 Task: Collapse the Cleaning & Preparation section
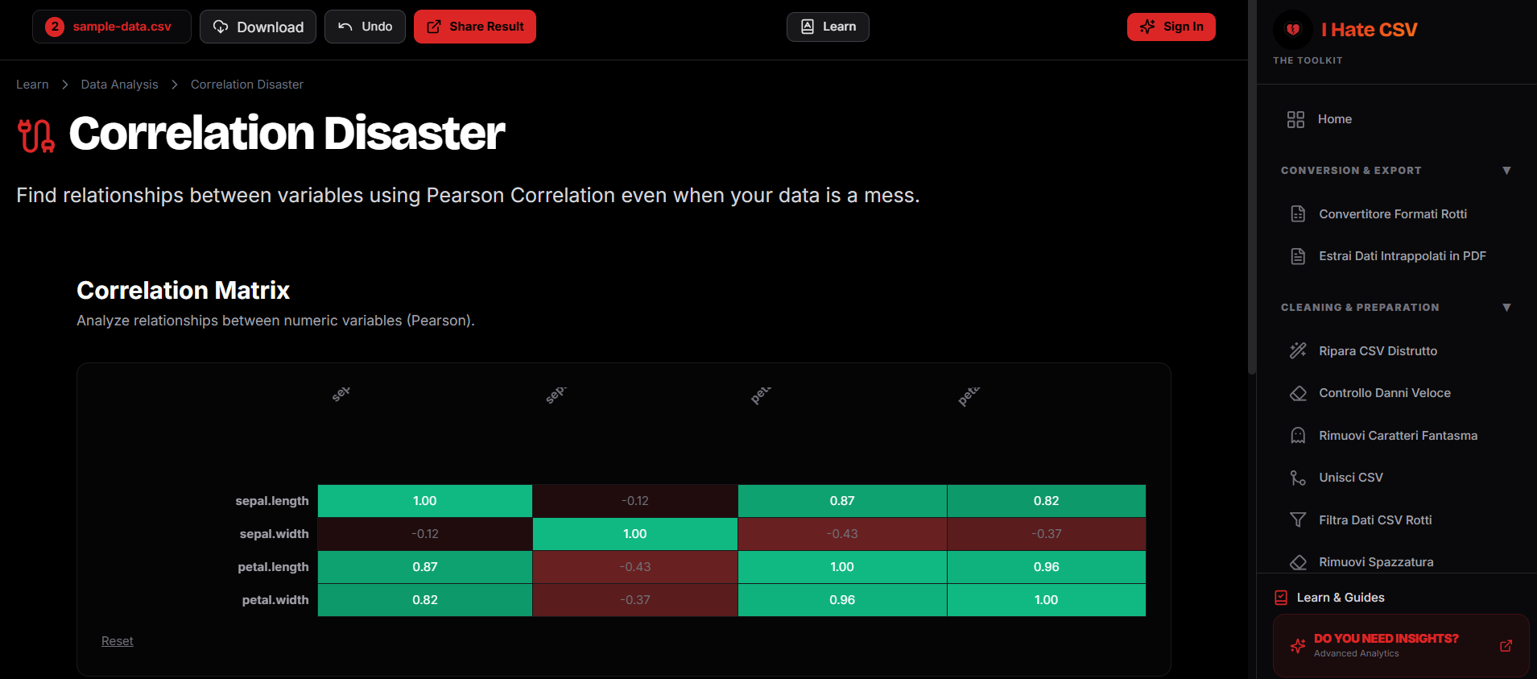[1506, 308]
